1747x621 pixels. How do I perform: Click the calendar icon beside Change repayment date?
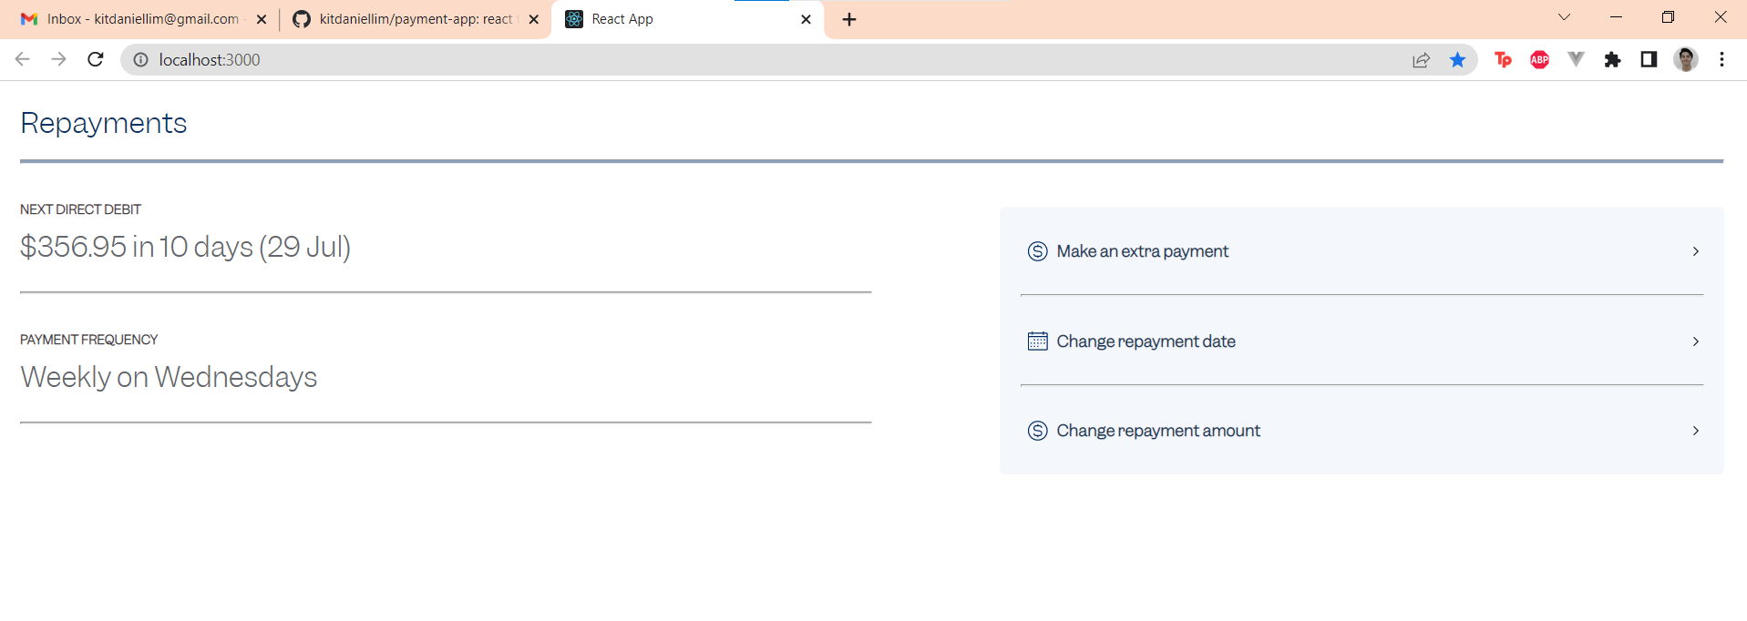coord(1037,341)
